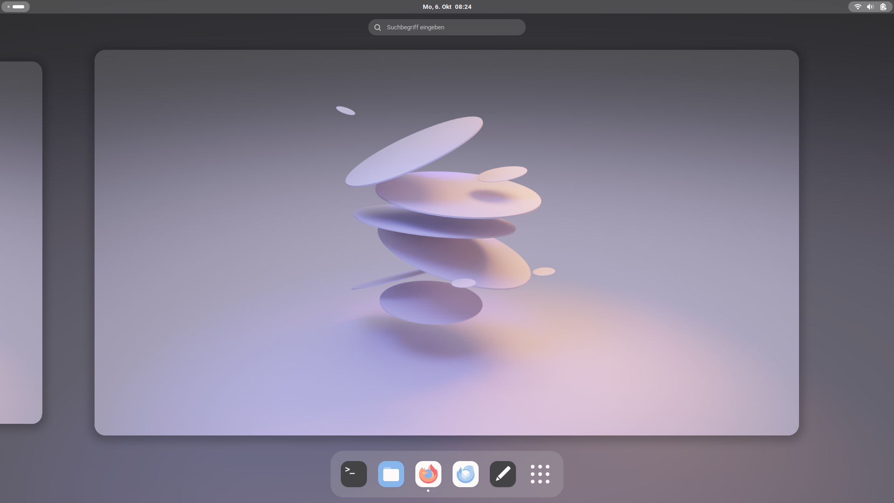The height and width of the screenshot is (503, 894).
Task: Click the active workspace pill indicator
Action: 19,7
